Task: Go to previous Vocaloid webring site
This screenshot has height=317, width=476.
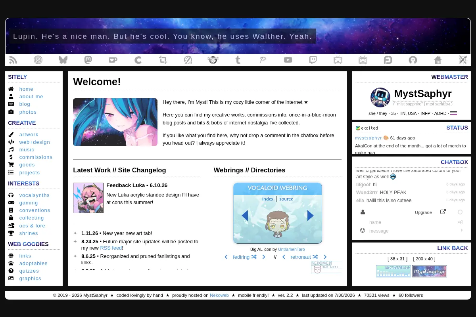Action: [x=245, y=216]
